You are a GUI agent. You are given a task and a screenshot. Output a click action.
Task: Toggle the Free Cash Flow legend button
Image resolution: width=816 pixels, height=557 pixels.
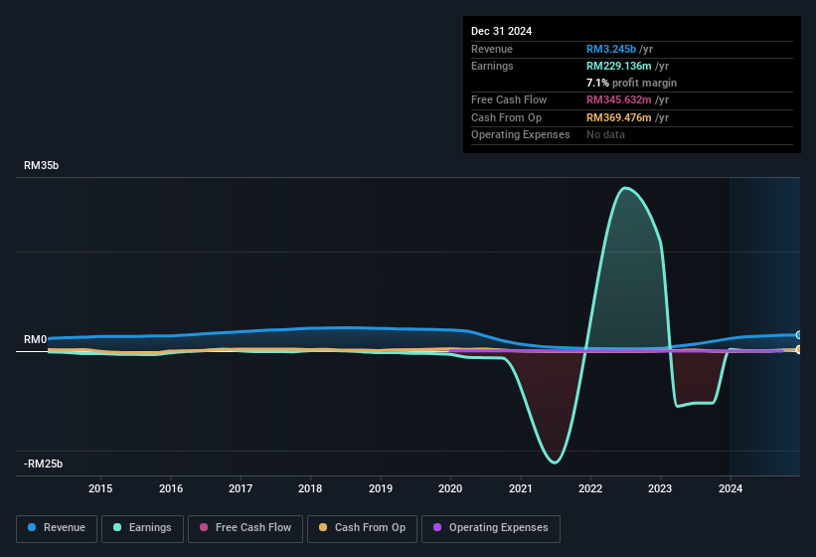pyautogui.click(x=245, y=528)
